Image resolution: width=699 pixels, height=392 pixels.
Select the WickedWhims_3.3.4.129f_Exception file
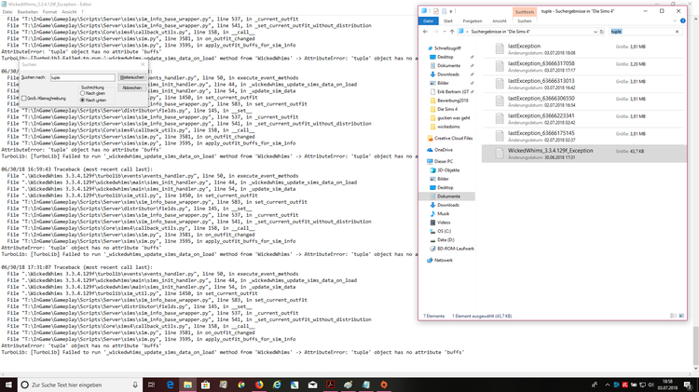pyautogui.click(x=584, y=154)
